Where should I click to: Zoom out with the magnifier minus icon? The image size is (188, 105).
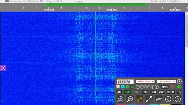pyautogui.click(x=130, y=99)
